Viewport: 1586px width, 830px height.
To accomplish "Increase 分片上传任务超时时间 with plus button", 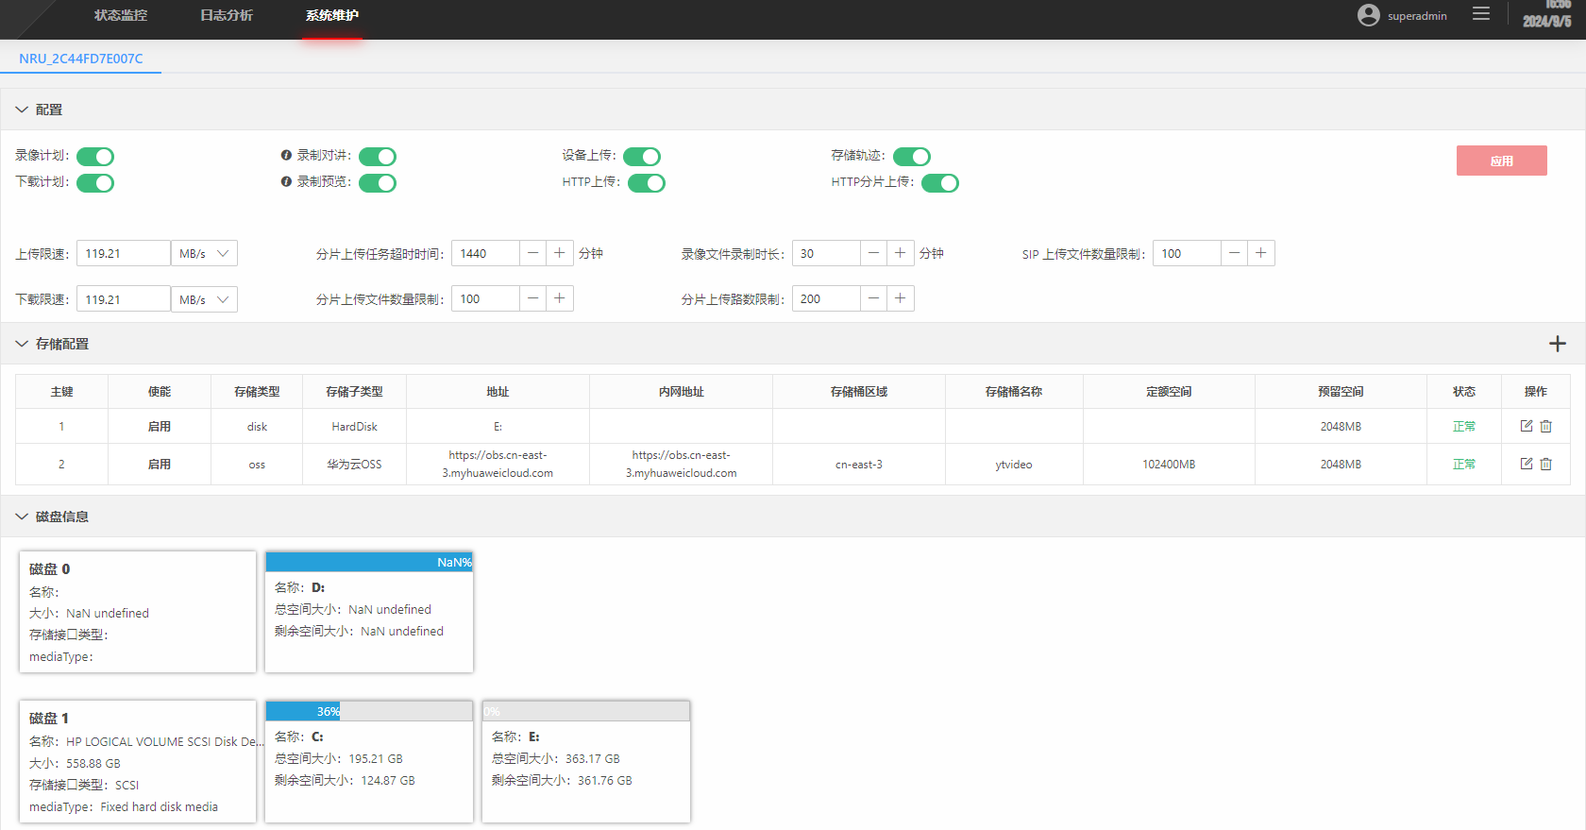I will pyautogui.click(x=560, y=253).
